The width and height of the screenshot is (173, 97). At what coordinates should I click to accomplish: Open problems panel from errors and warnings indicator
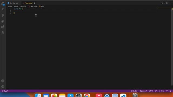[x=5, y=91]
